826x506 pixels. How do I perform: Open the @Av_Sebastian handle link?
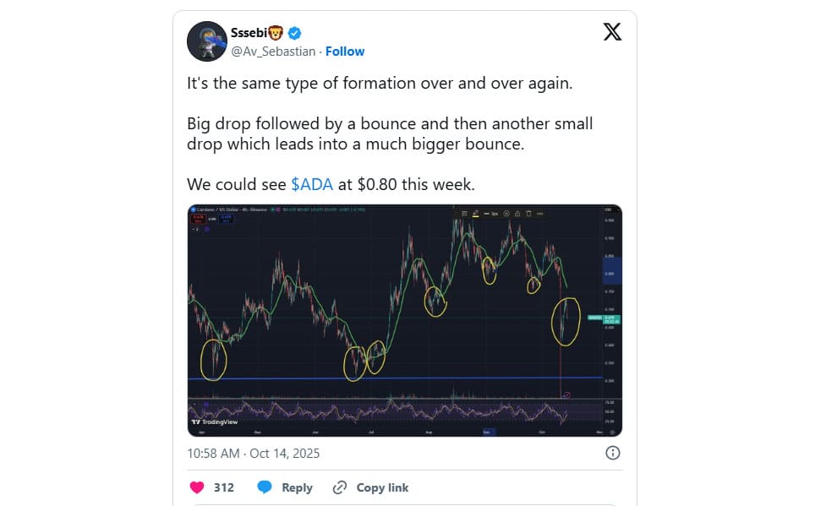click(273, 52)
